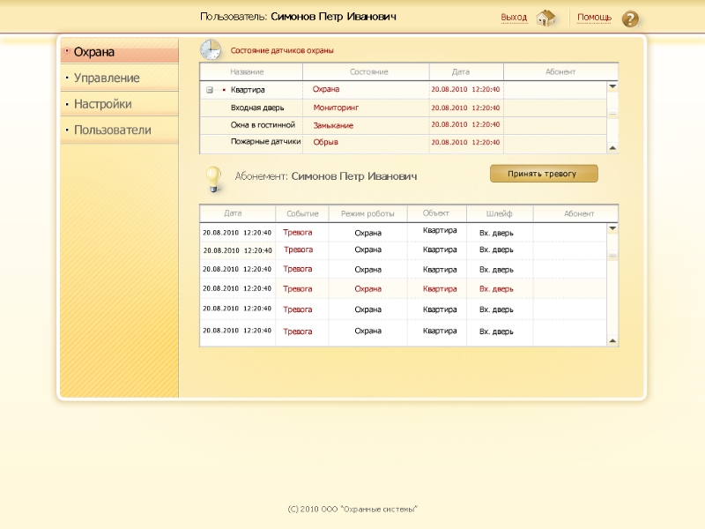Viewport: 705px width, 529px height.
Task: Click the copyright Охранные системы footer text
Action: (x=352, y=510)
